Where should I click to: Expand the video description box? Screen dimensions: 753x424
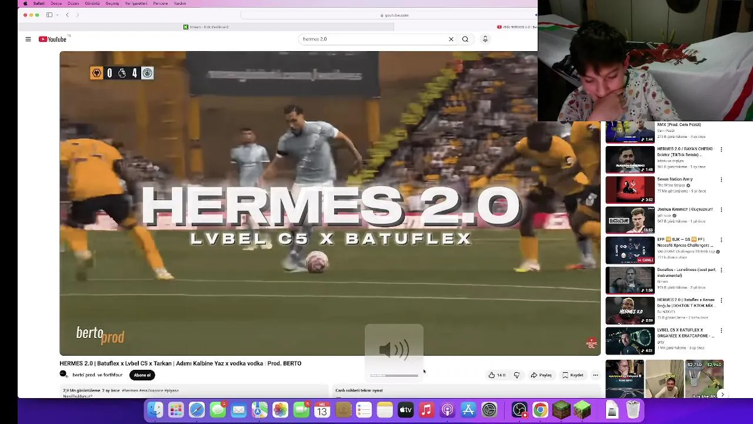pyautogui.click(x=194, y=392)
